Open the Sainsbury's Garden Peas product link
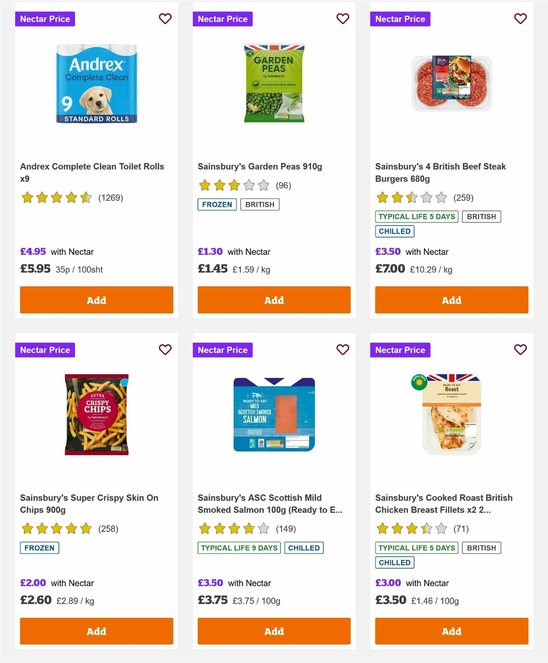This screenshot has width=548, height=663. [x=259, y=167]
